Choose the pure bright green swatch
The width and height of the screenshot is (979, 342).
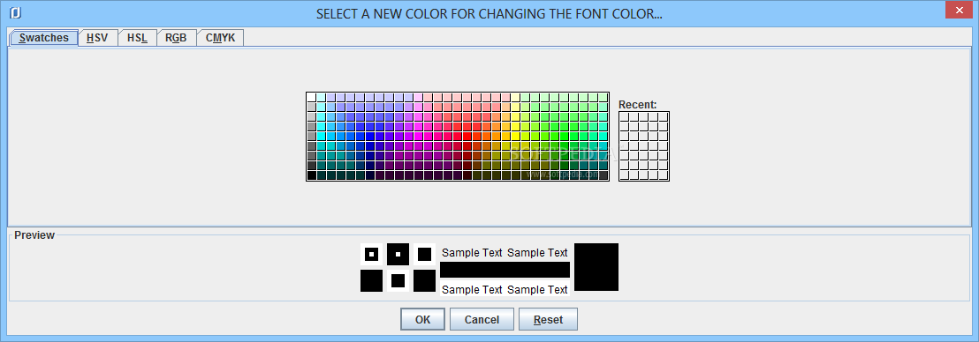(x=565, y=137)
